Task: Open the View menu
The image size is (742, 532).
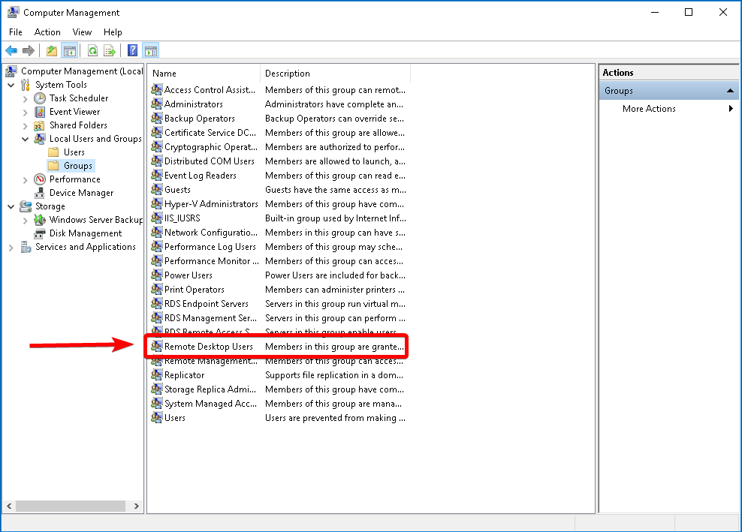Action: pos(82,32)
